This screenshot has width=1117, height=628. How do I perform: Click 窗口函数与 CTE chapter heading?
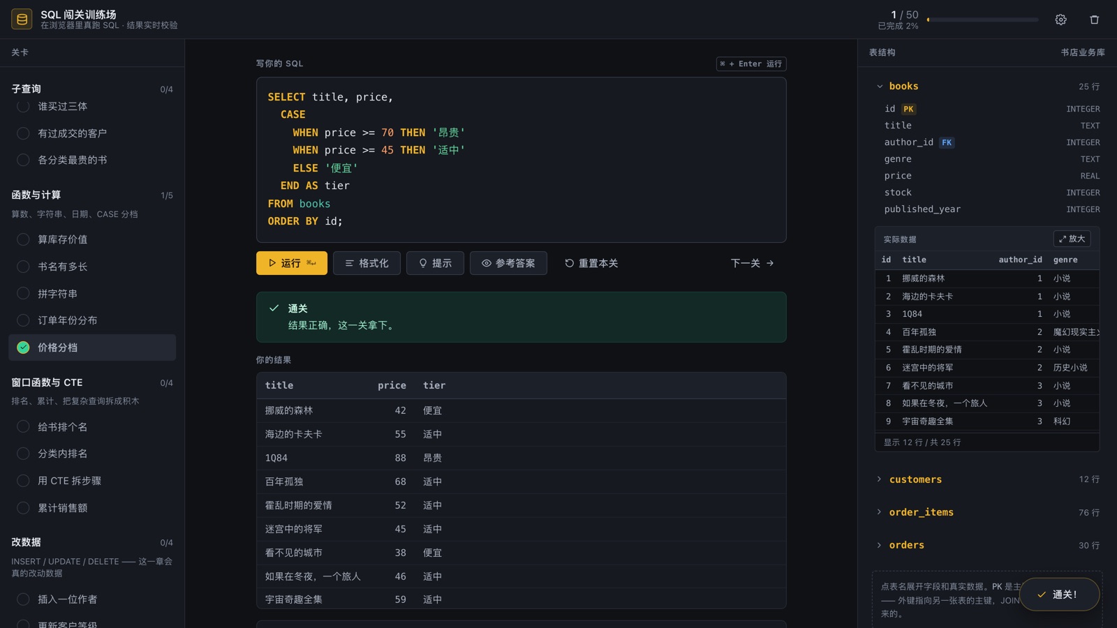pyautogui.click(x=47, y=382)
